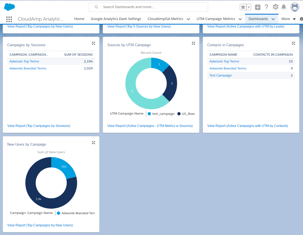Open Salesforce Help question mark icon
Image resolution: width=303 pixels, height=235 pixels.
coord(266,7)
